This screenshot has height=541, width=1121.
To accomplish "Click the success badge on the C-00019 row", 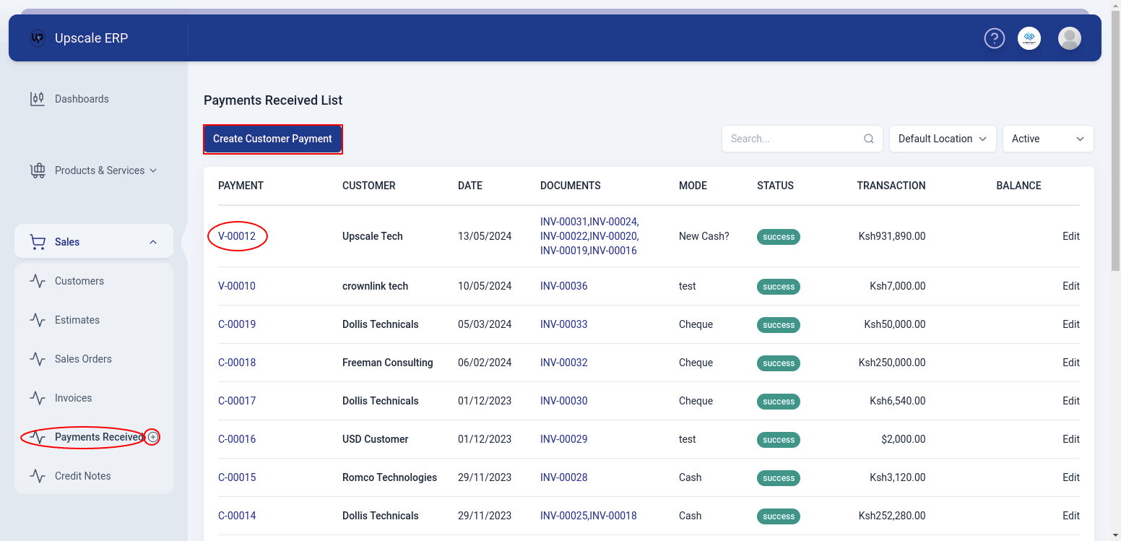I will point(778,324).
